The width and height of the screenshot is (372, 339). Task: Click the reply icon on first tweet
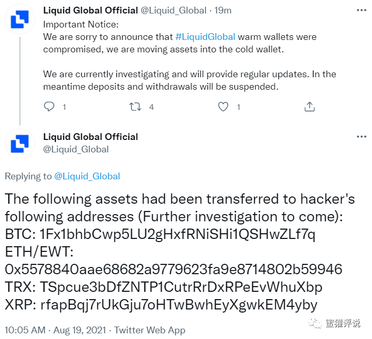[49, 106]
